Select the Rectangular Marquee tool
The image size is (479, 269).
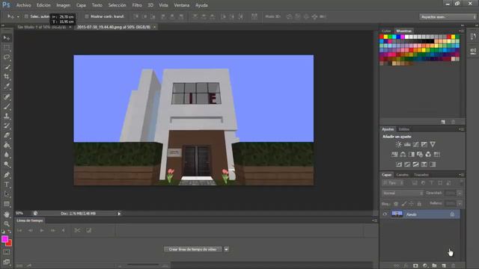(x=7, y=48)
